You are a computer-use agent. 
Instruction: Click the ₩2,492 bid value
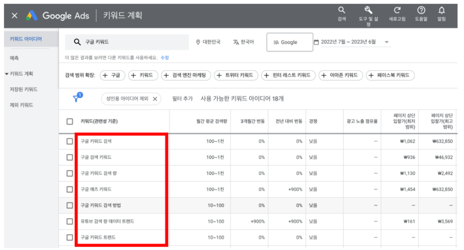pyautogui.click(x=445, y=173)
